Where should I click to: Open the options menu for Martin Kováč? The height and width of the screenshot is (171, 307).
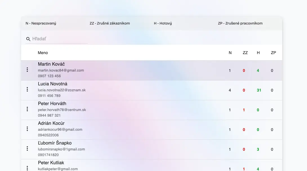pos(27,70)
